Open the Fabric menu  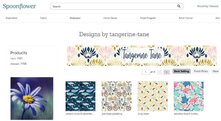click(43, 18)
